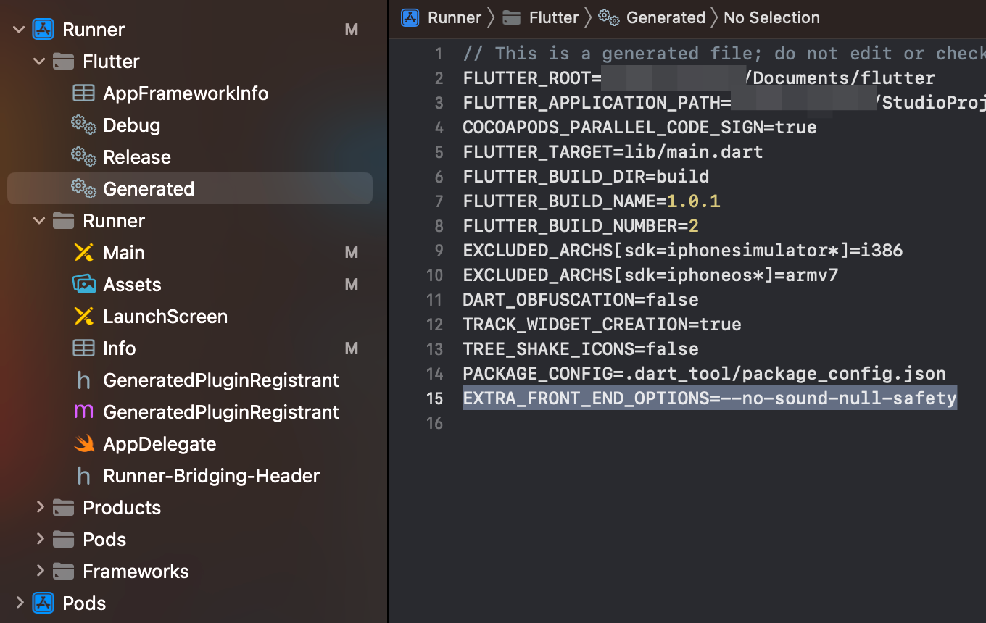Click the Runner-Bridging-Header h icon
Screen dimensions: 986x623
coord(84,476)
